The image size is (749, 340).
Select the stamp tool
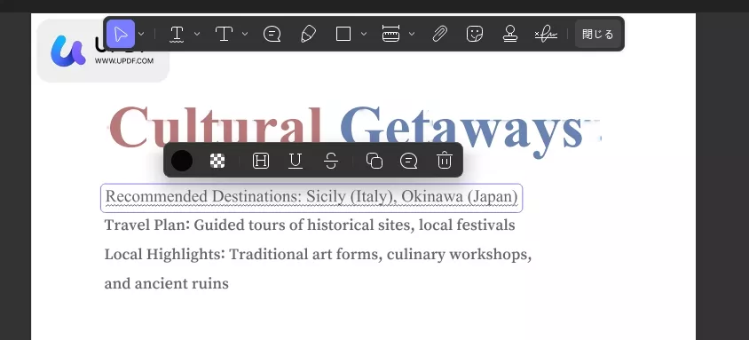click(510, 34)
